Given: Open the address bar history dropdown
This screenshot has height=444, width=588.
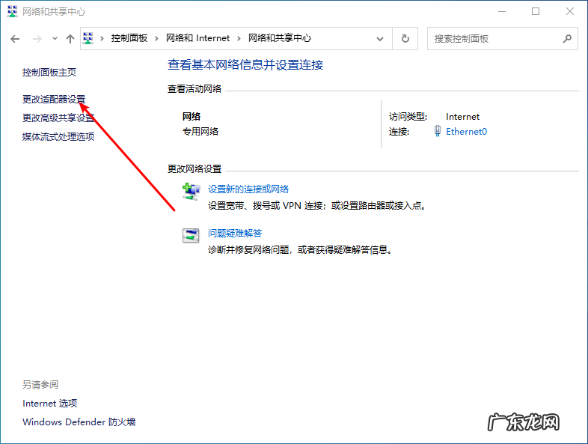Looking at the screenshot, I should pyautogui.click(x=380, y=39).
